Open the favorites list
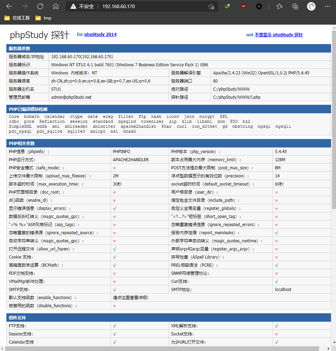This screenshot has height=351, width=336. 279,6
